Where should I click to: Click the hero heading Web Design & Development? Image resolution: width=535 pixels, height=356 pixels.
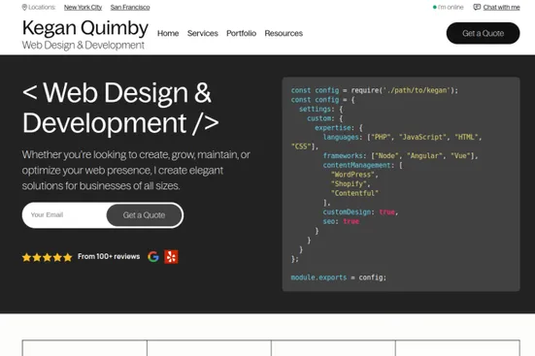120,108
